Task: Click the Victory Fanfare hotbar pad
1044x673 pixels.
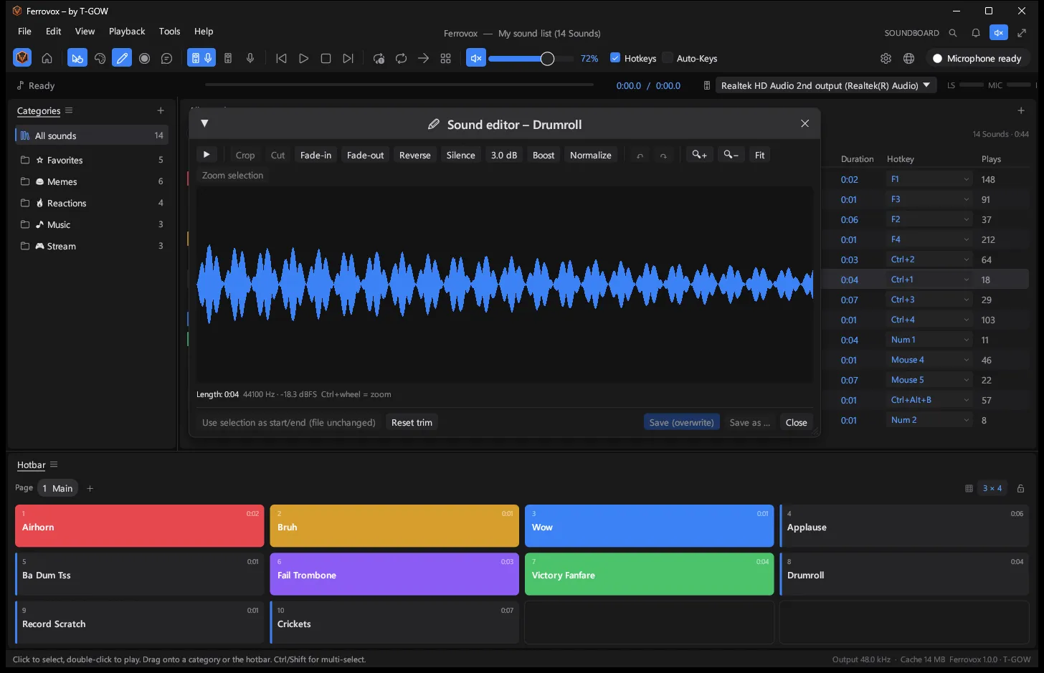Action: [650, 574]
